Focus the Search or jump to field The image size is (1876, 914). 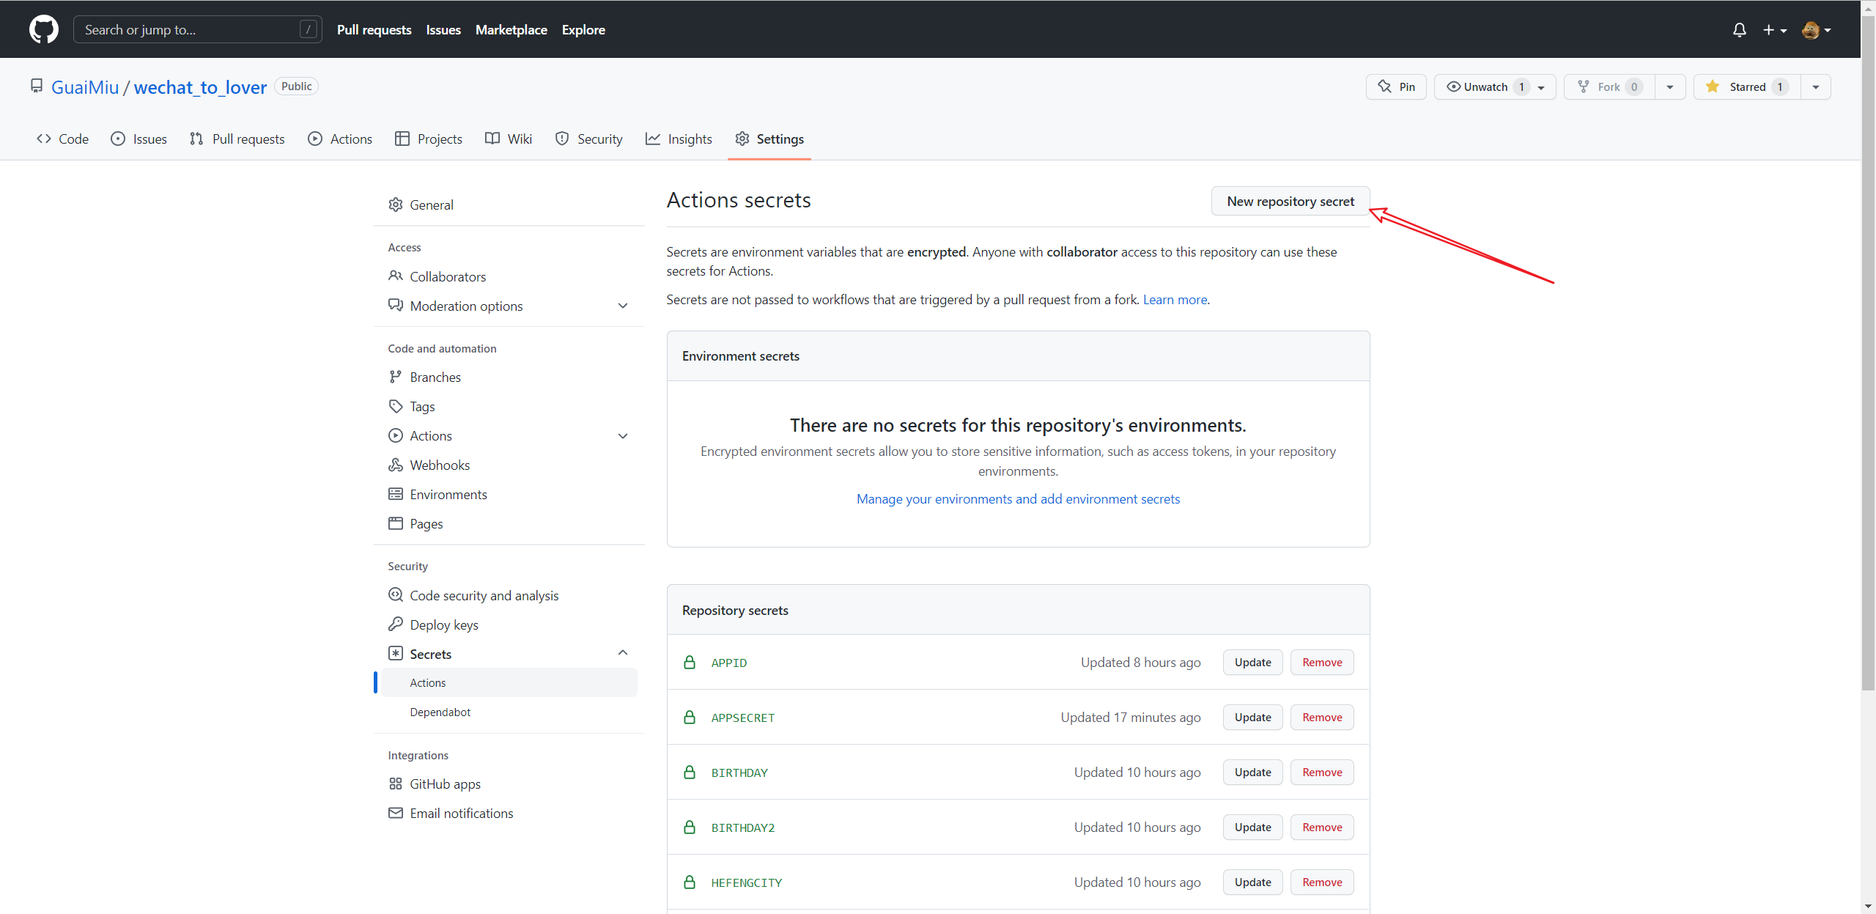click(197, 29)
